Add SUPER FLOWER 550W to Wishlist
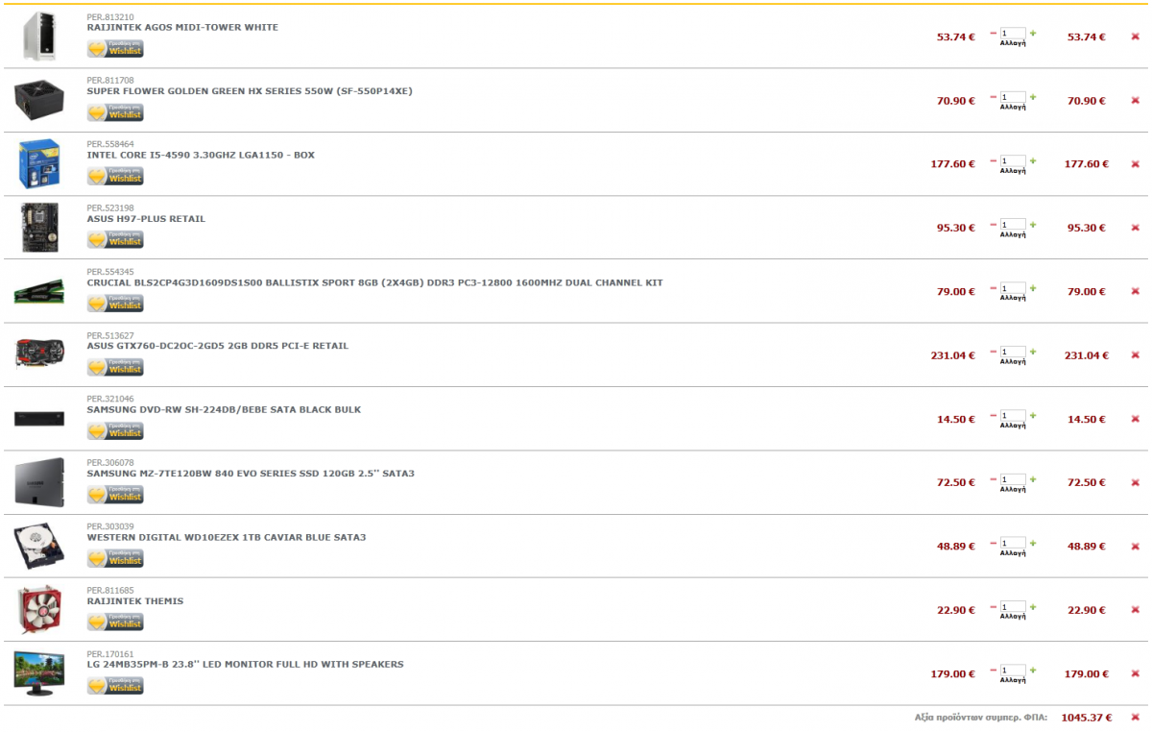 click(x=115, y=112)
